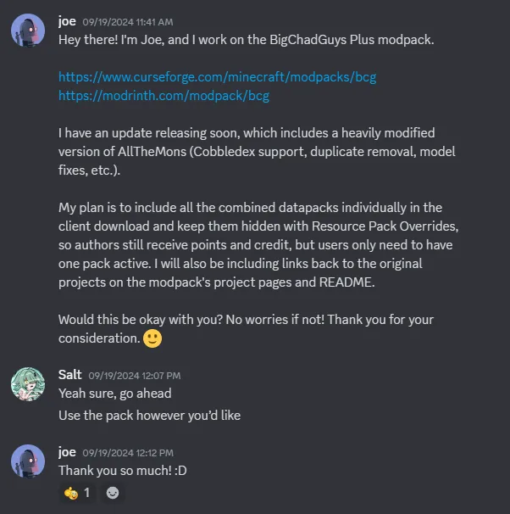Click the "Would this be okay with you?" text
The width and height of the screenshot is (510, 514).
coord(246,320)
